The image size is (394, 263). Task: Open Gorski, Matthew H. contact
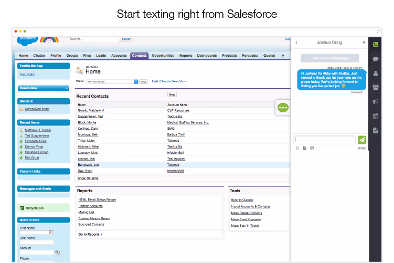coord(91,110)
